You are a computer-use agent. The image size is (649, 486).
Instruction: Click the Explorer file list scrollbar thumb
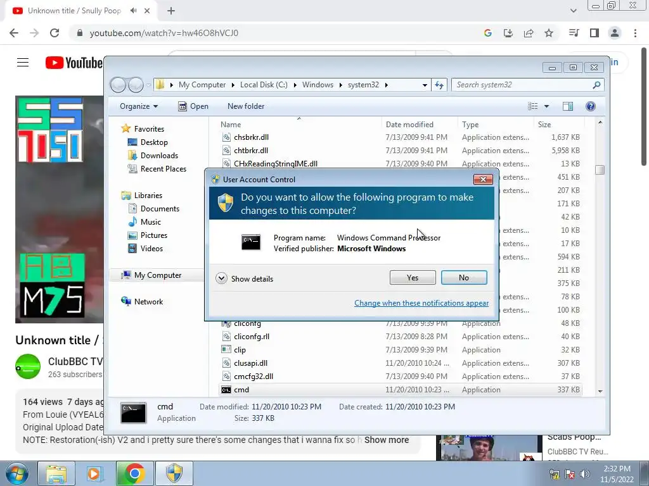600,170
